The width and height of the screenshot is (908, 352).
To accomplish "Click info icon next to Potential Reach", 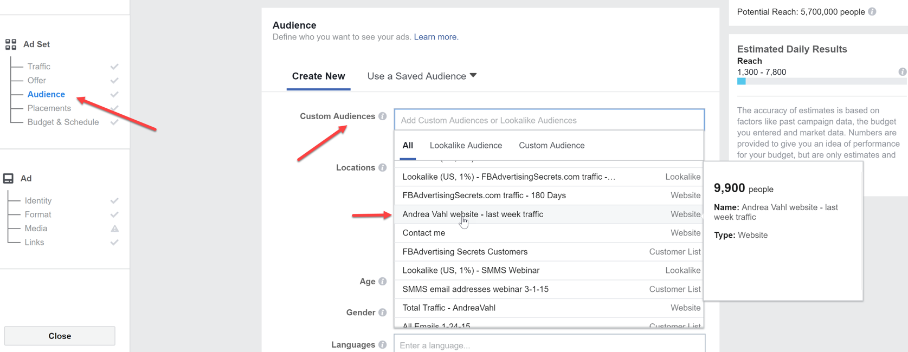I will [x=872, y=11].
